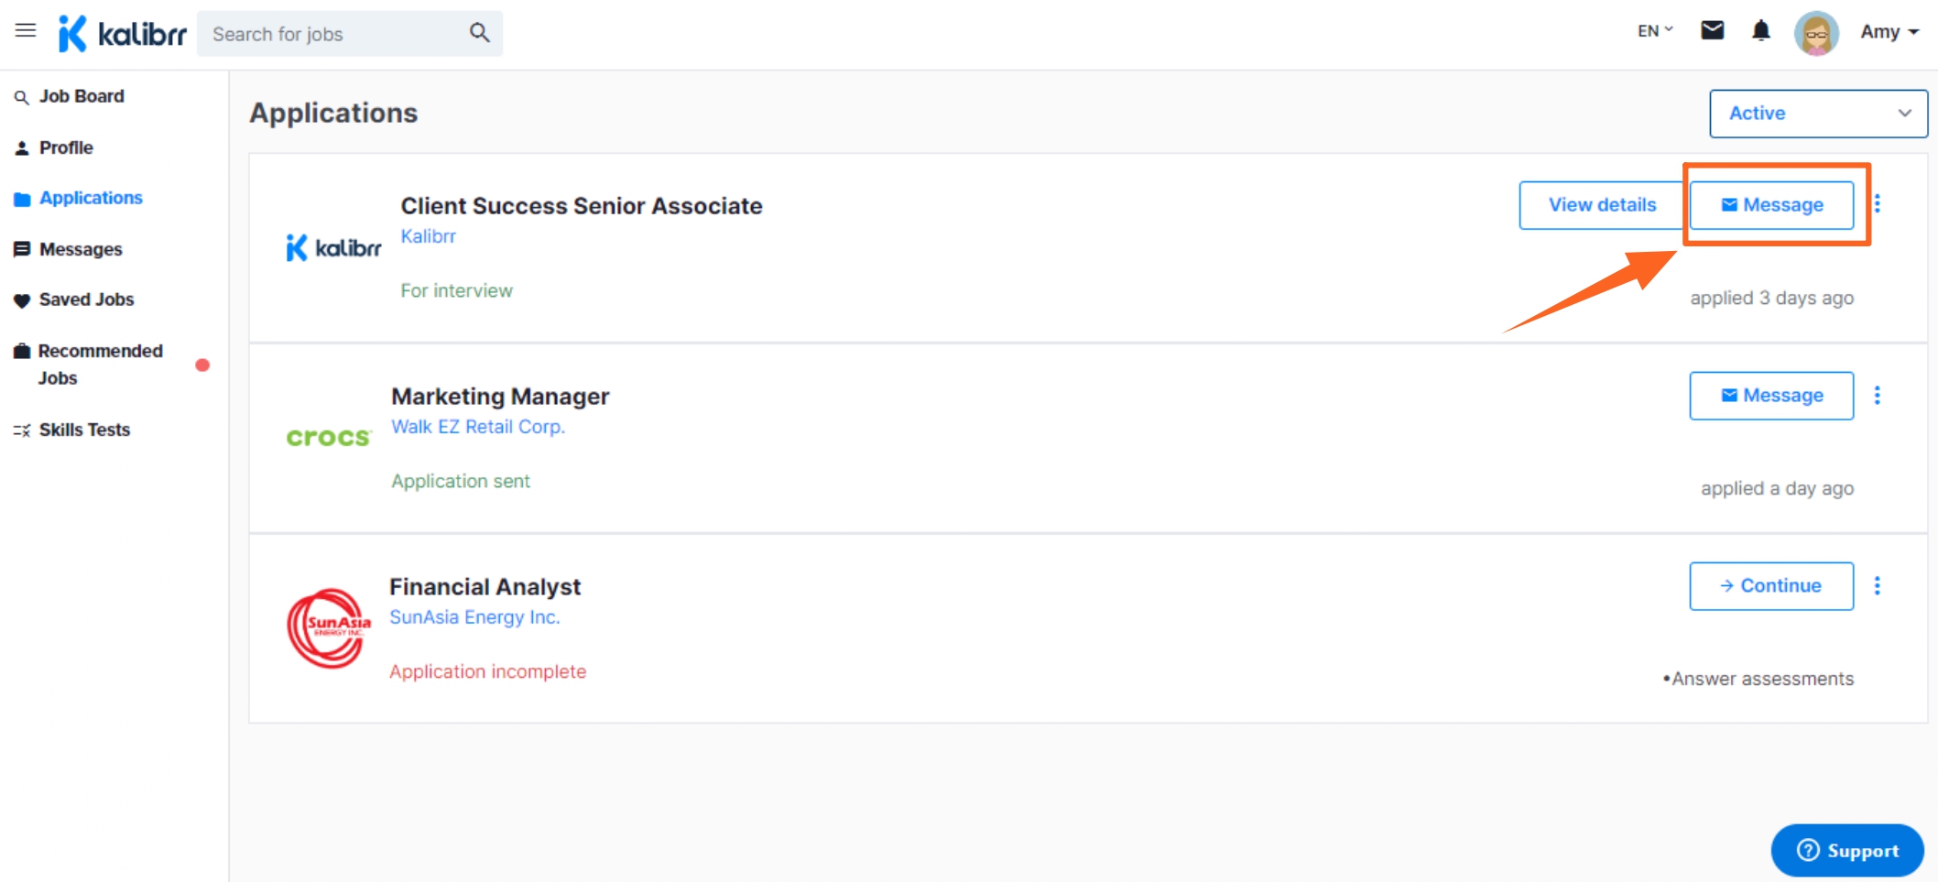Open Saved Jobs from the sidebar
Image resolution: width=1938 pixels, height=882 pixels.
pyautogui.click(x=86, y=299)
